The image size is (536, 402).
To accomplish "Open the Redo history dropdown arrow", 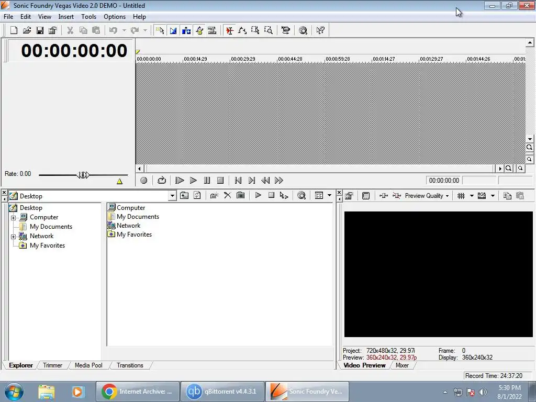I will [x=146, y=30].
